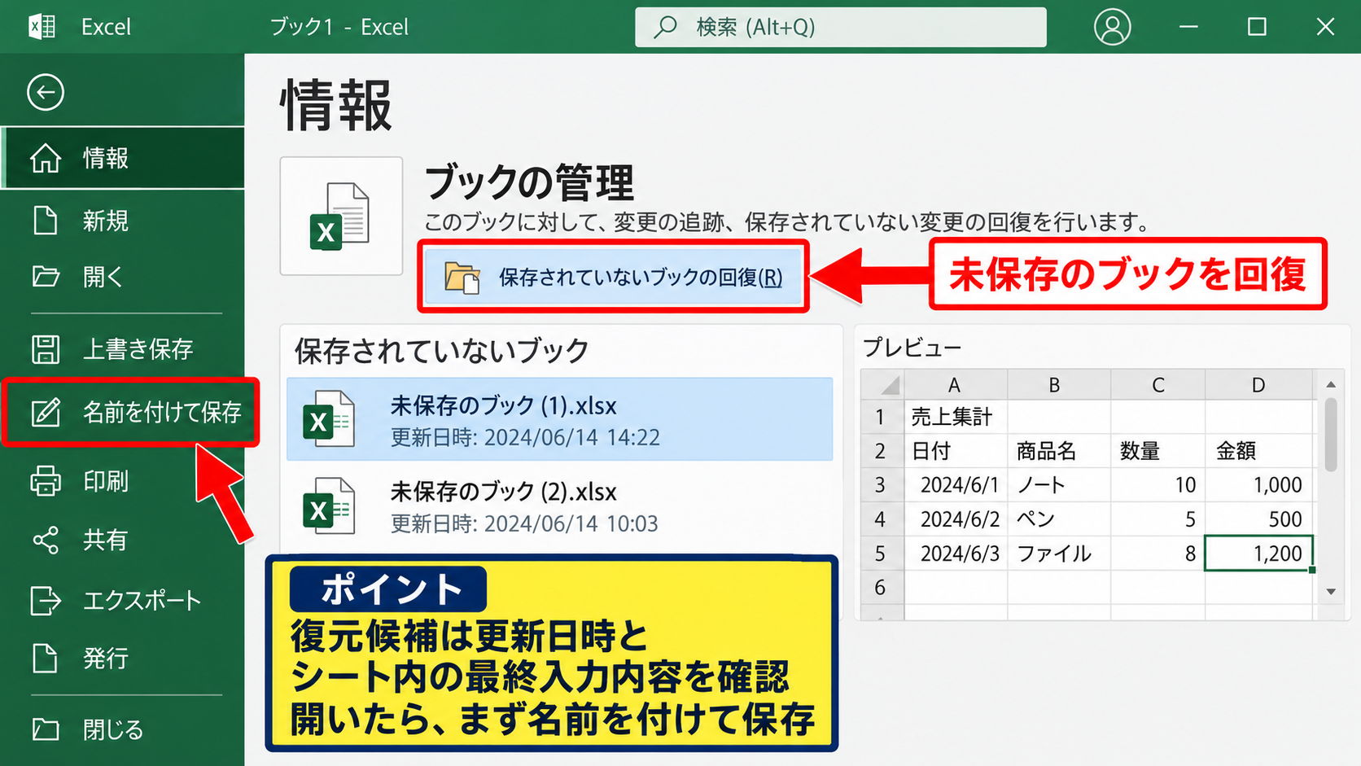The width and height of the screenshot is (1361, 766).
Task: Click the back arrow to leave backstage
Action: pos(46,92)
